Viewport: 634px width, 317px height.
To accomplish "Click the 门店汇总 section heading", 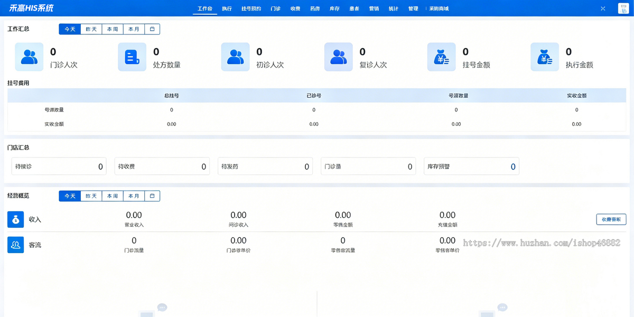I will point(18,147).
